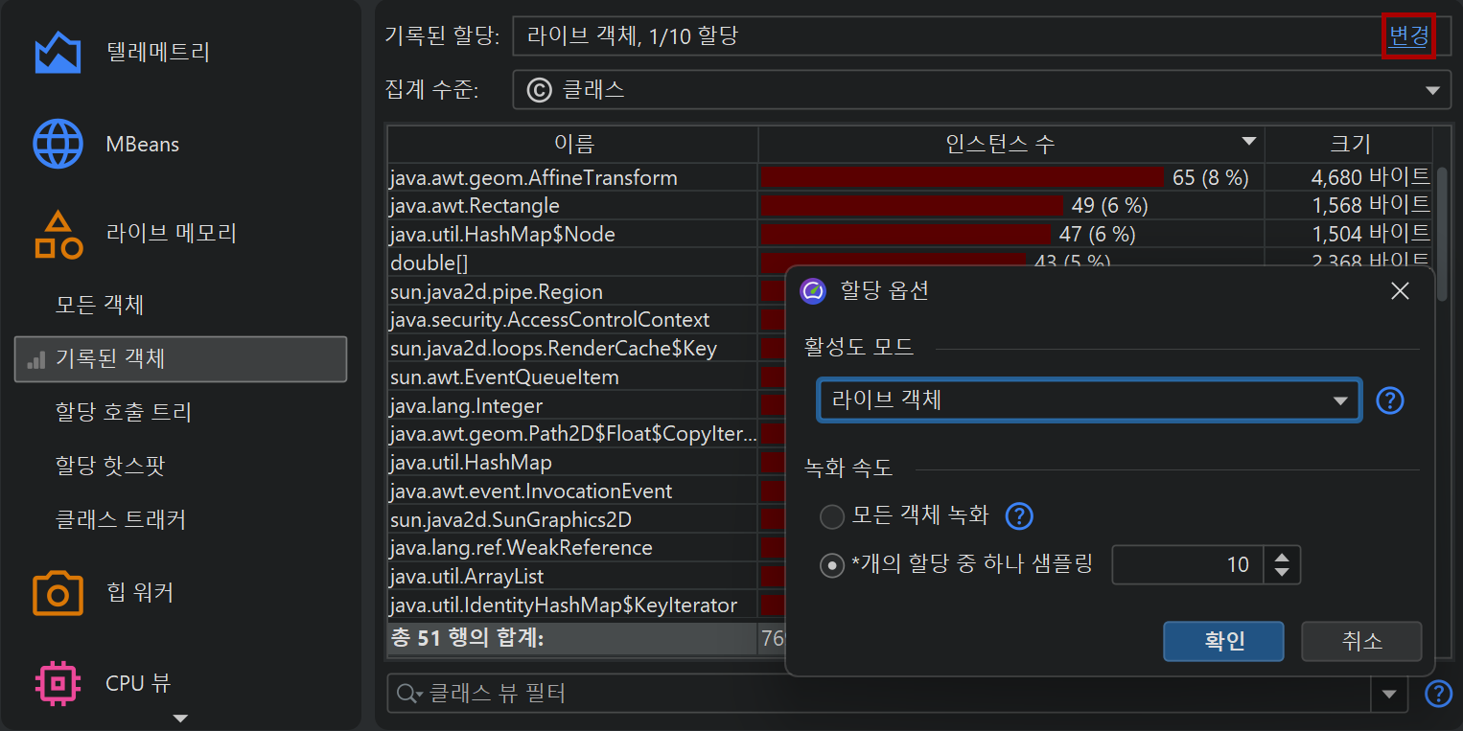Viewport: 1463px width, 731px height.
Task: Click the 65 (8 %) instance count cell
Action: click(1011, 177)
